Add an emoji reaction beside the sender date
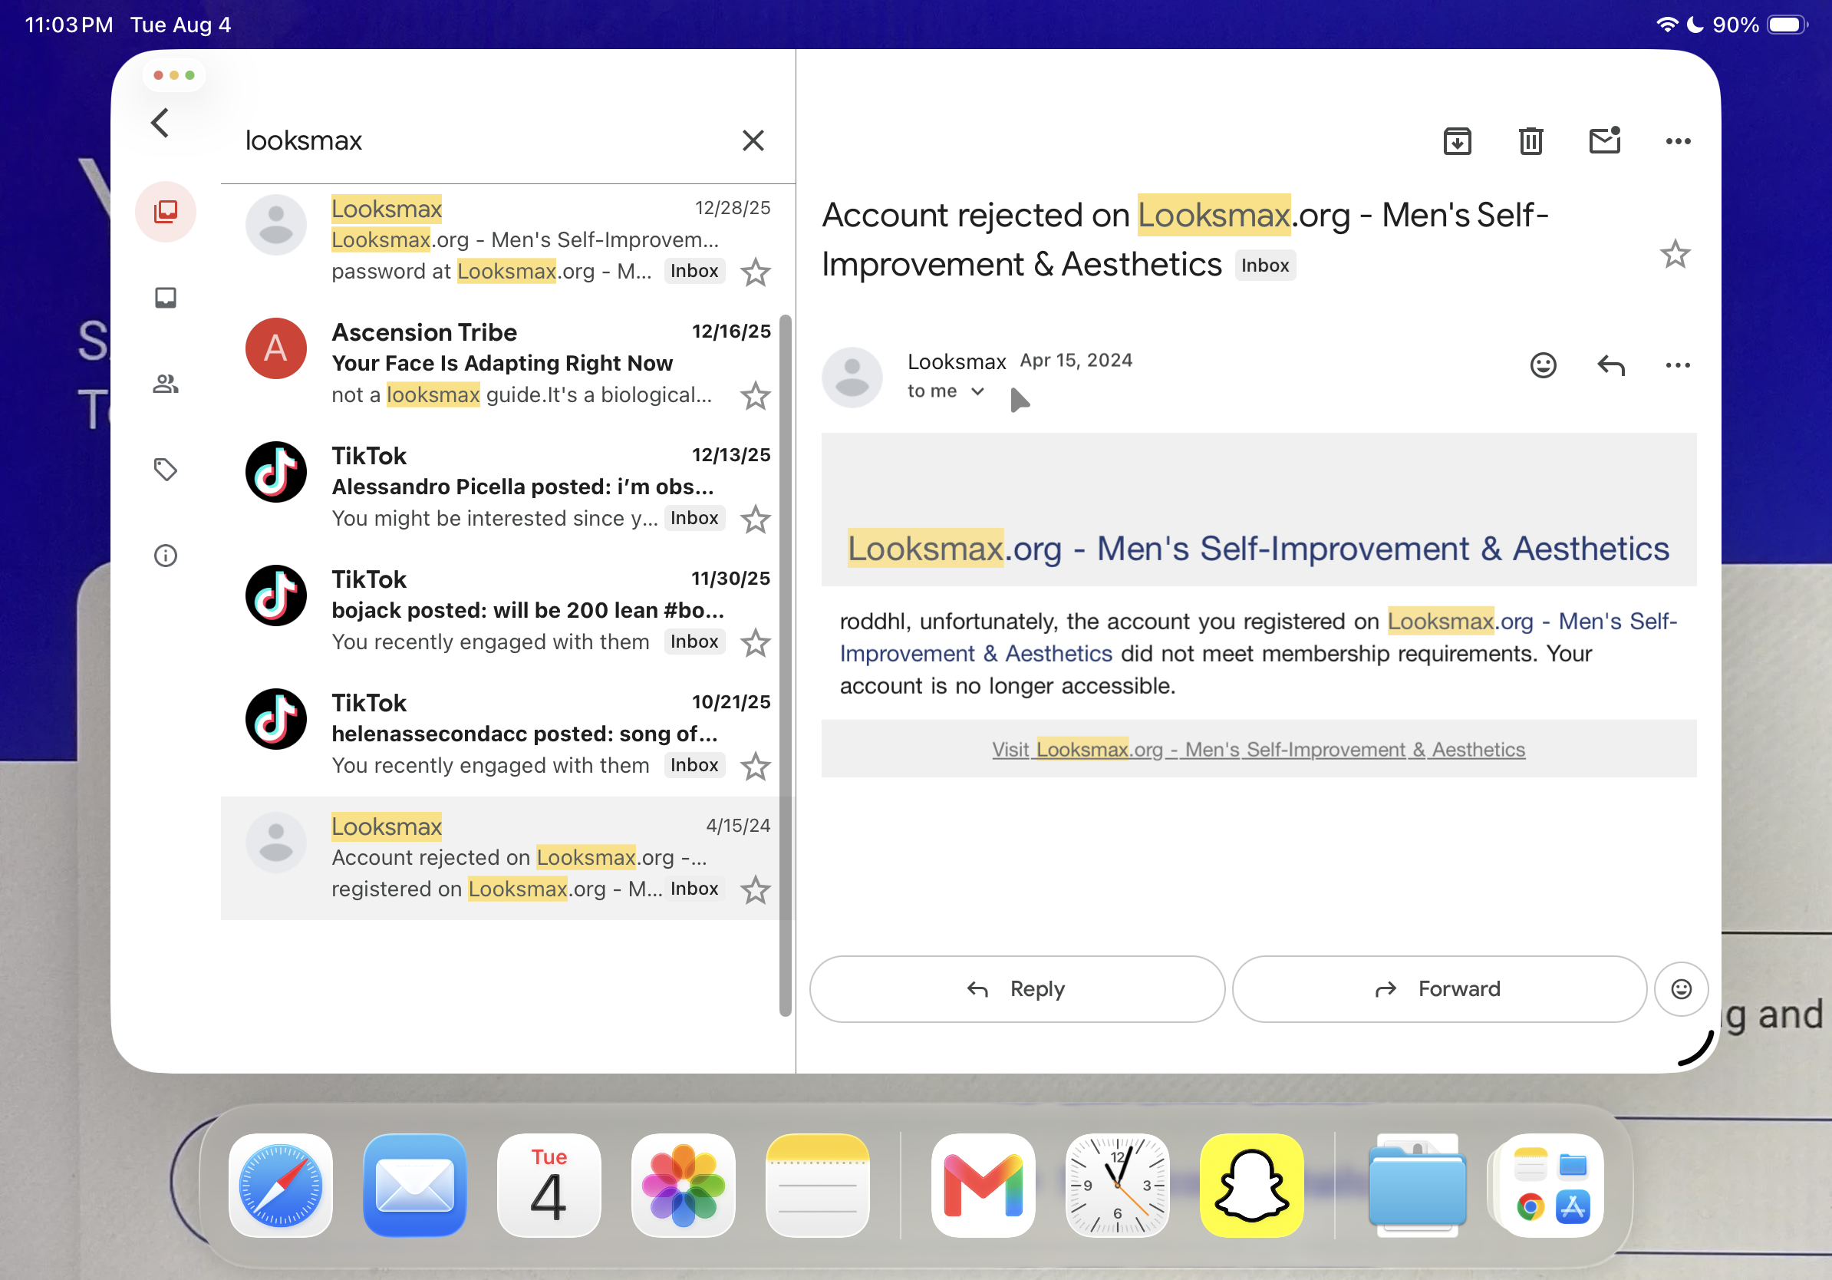1832x1280 pixels. tap(1542, 365)
